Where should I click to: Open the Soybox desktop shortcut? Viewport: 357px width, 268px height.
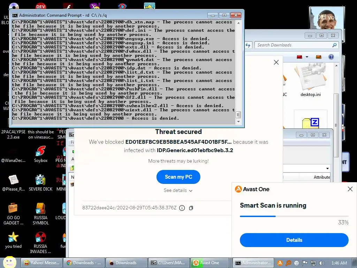[41, 154]
